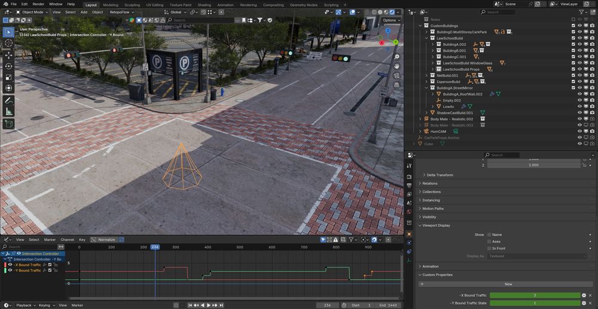The width and height of the screenshot is (598, 309).
Task: Click the timeline Marker menu
Action: (77, 305)
